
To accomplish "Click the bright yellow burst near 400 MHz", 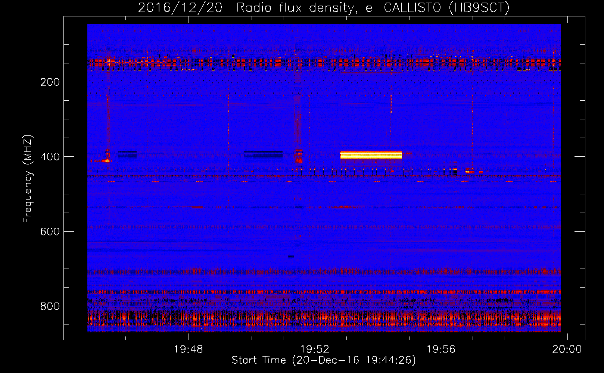I will point(371,155).
